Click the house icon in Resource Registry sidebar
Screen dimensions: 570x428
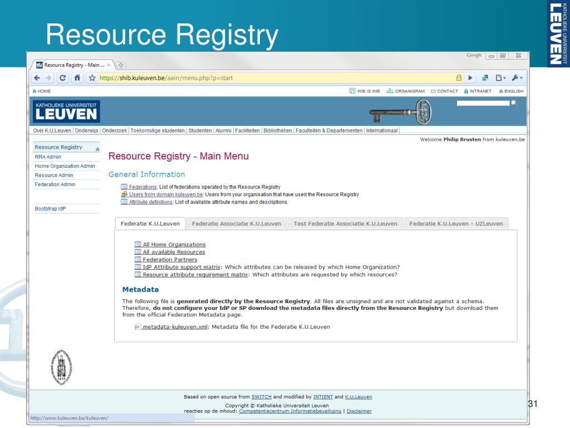pyautogui.click(x=97, y=149)
